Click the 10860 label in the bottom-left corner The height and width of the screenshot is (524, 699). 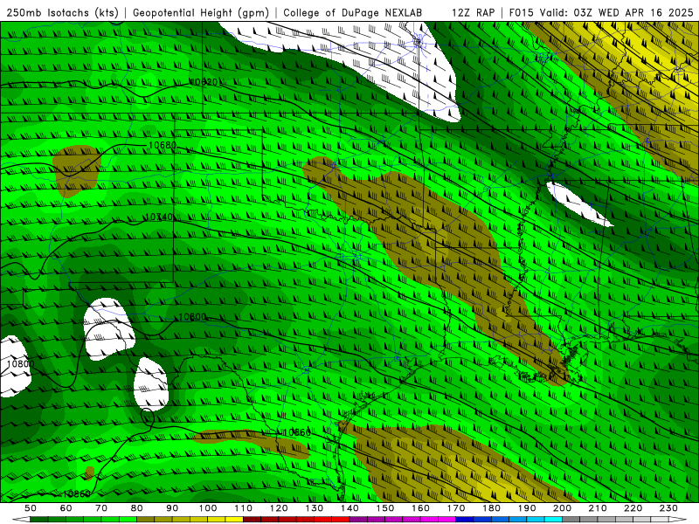point(77,493)
